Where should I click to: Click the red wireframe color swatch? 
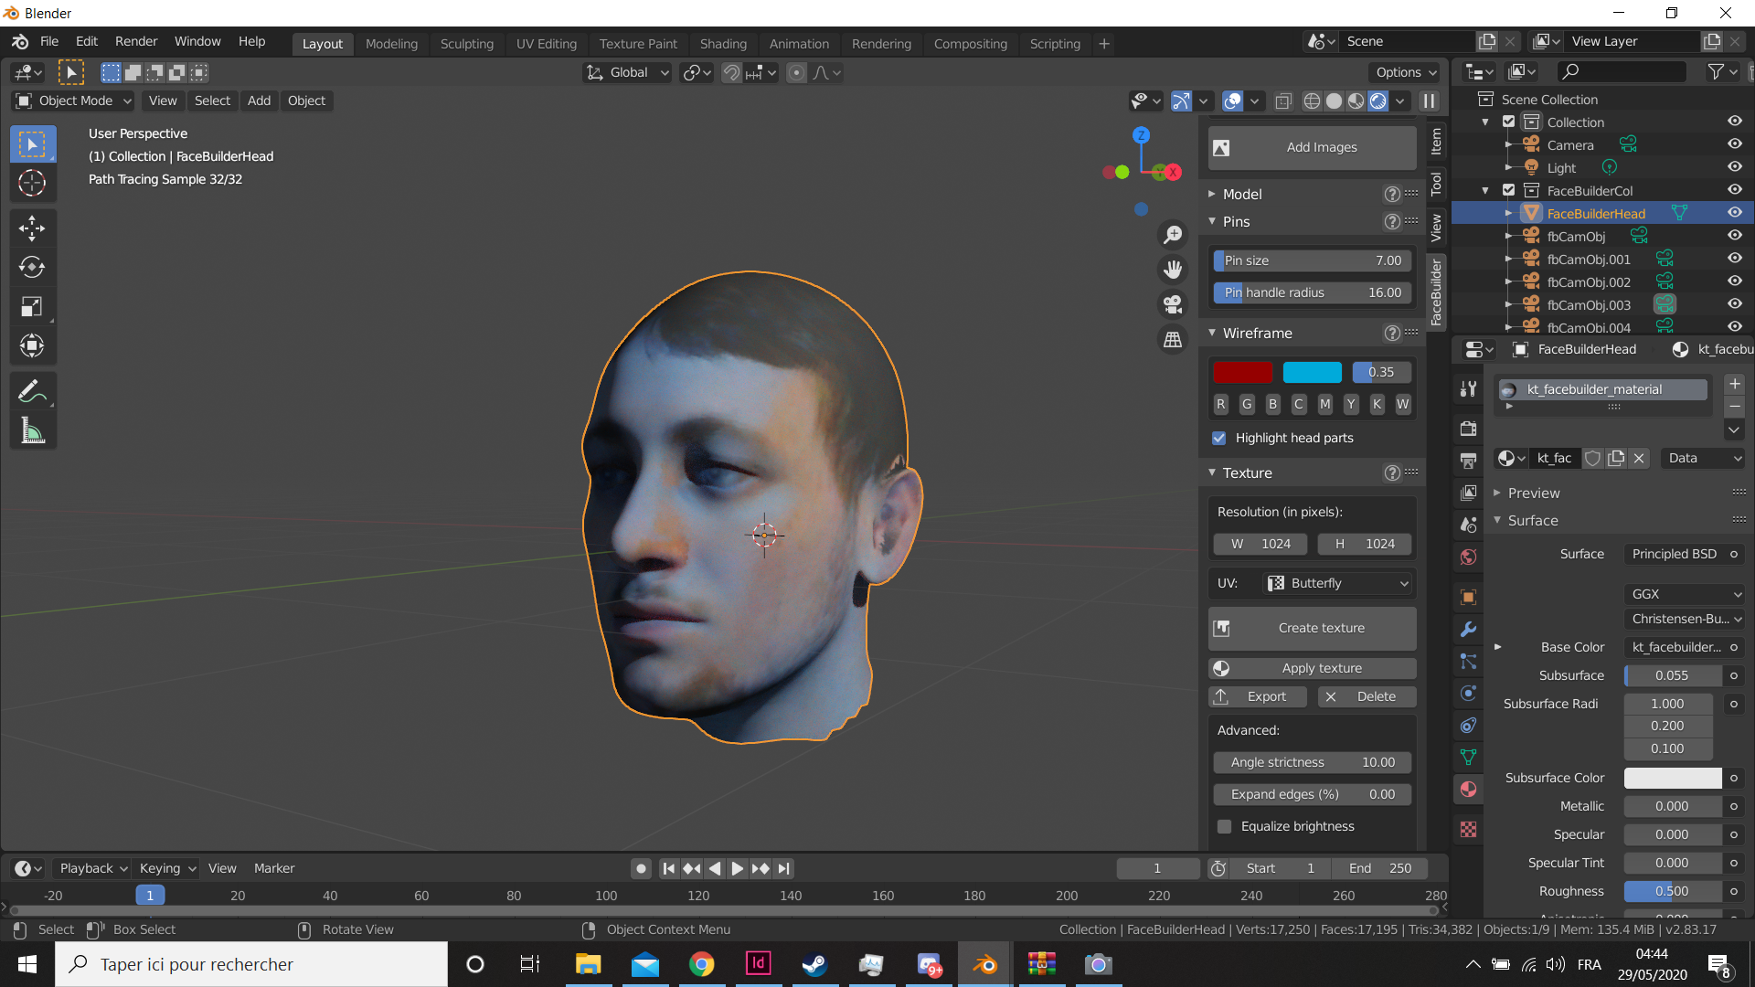point(1241,372)
